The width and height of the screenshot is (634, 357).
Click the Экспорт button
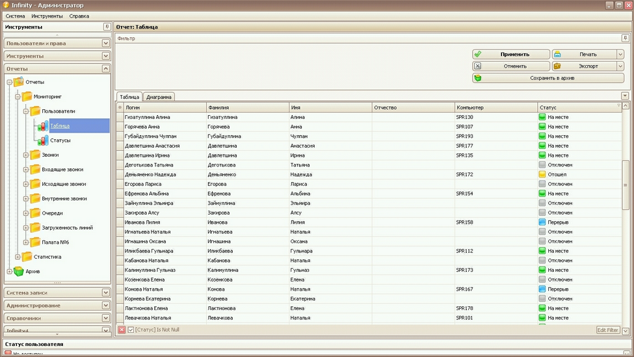(x=585, y=66)
